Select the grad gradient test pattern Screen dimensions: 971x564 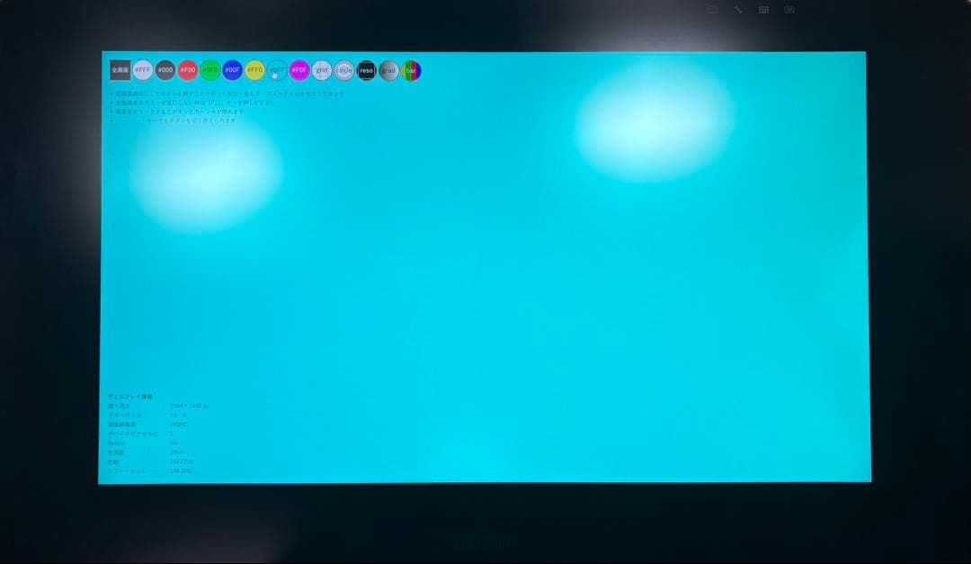click(388, 69)
